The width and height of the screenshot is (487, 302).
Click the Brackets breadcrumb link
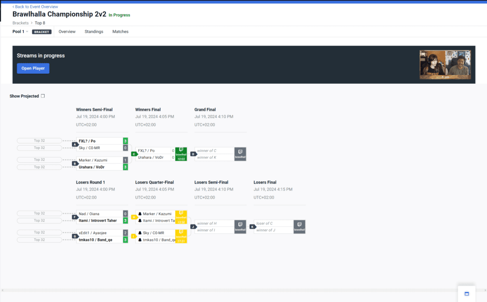[20, 22]
